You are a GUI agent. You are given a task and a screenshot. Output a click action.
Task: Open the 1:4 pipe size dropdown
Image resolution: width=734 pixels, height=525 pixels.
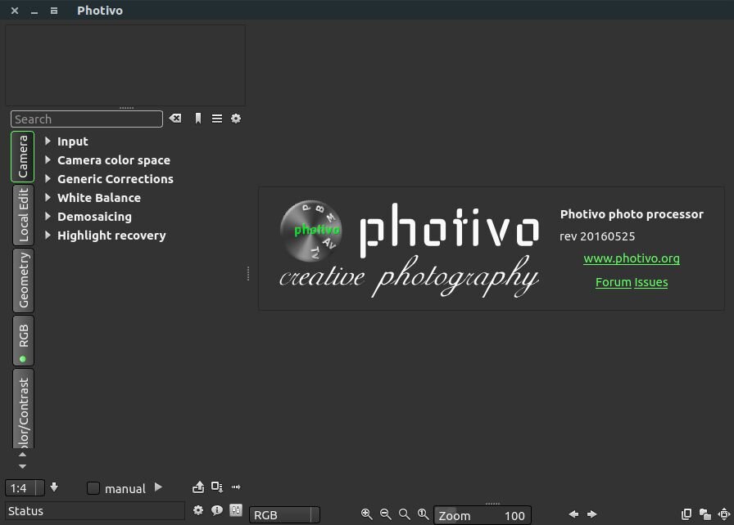pos(25,488)
